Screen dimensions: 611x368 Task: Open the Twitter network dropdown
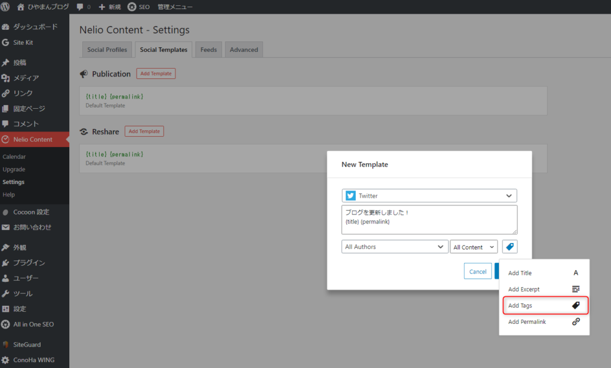pyautogui.click(x=429, y=196)
